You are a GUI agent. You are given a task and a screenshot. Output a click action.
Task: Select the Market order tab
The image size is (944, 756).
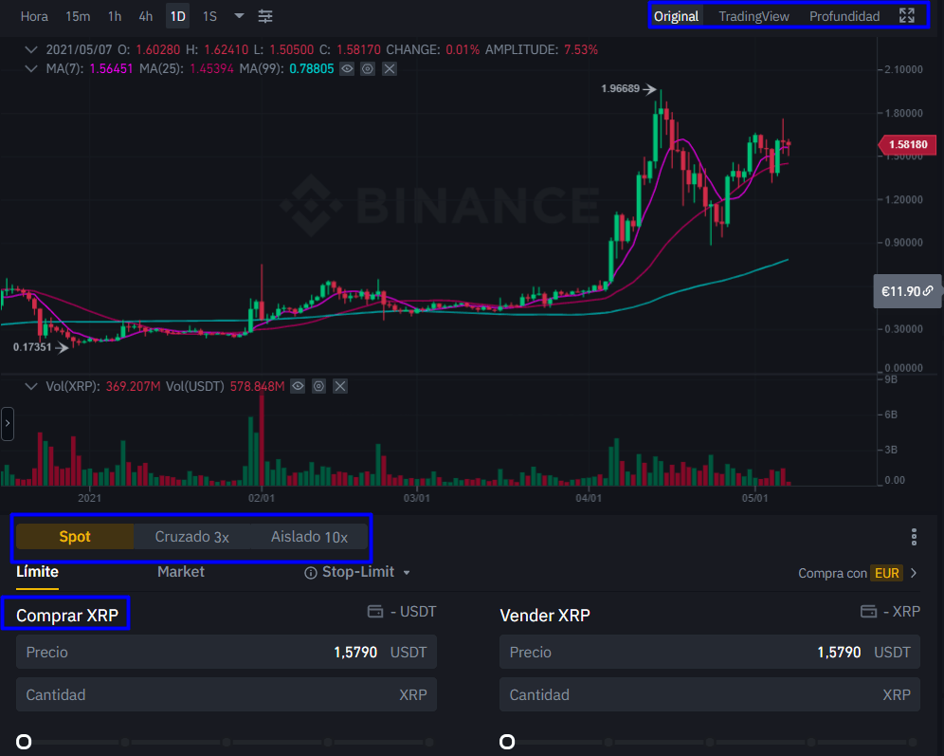[181, 572]
